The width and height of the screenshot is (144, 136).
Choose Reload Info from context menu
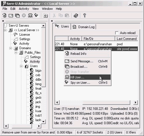pos(88,54)
